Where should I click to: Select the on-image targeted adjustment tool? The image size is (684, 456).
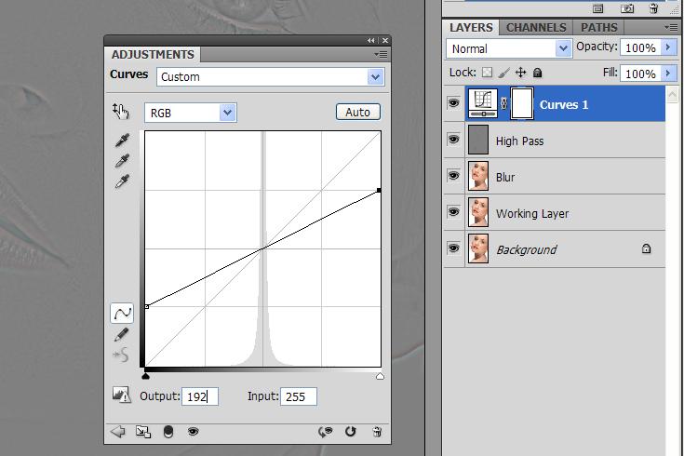121,112
